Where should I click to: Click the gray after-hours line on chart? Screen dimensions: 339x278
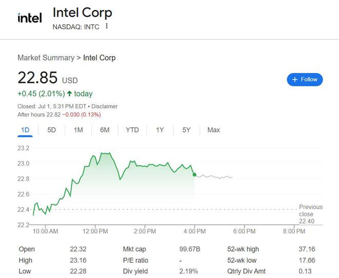(216, 177)
